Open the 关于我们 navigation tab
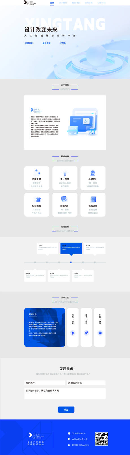Screen dimensions: 130x455 point(63,3)
